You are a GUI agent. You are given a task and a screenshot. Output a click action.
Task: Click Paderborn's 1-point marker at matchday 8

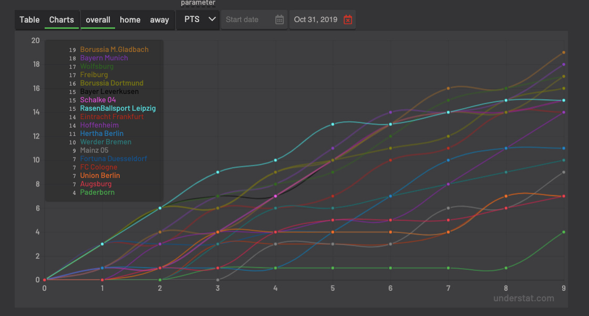pyautogui.click(x=506, y=268)
